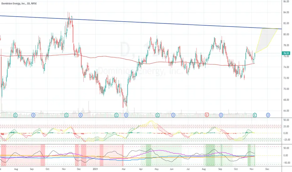Click the 84.00 price axis label
292x172 pixels.
(286, 13)
